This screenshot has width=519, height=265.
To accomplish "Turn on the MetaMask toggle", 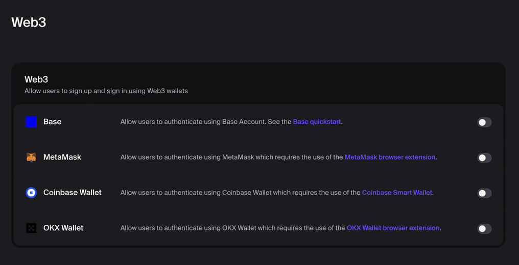I will coord(484,158).
